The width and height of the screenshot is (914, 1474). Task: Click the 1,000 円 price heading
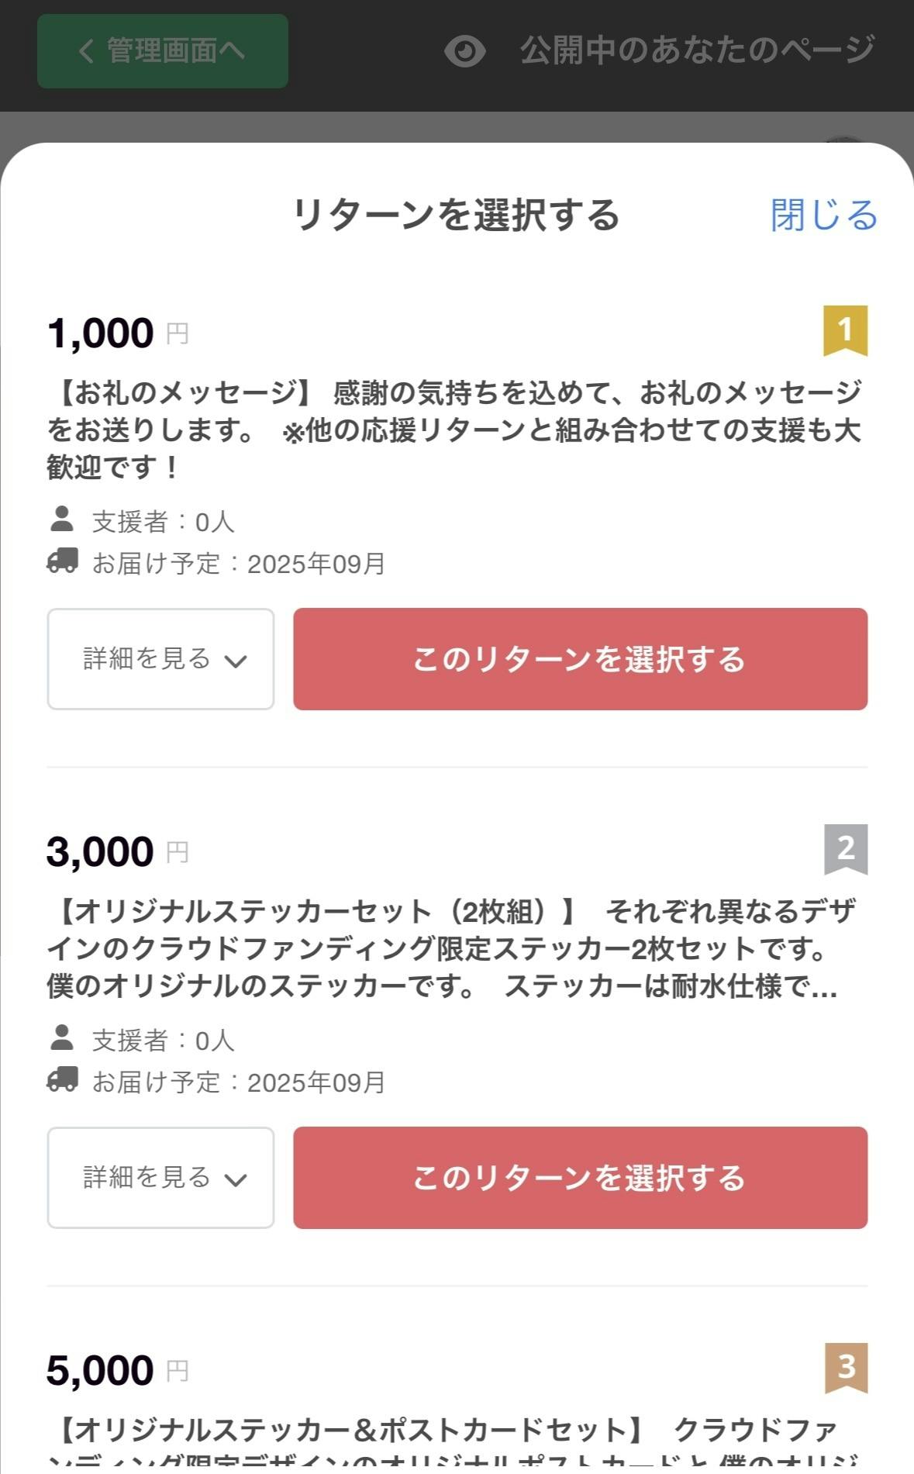(x=118, y=333)
